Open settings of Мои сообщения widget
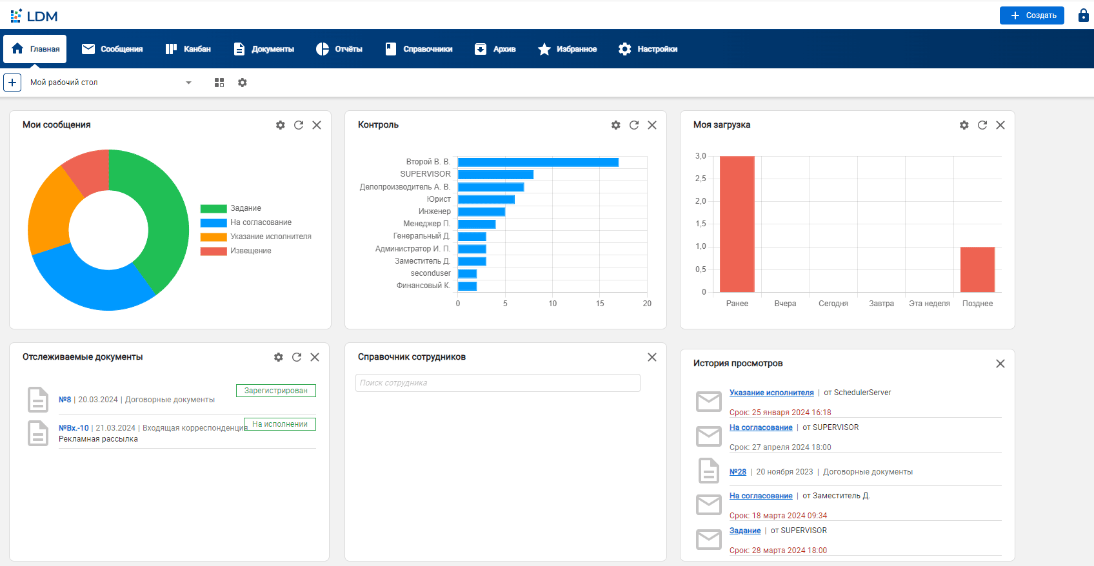 281,125
